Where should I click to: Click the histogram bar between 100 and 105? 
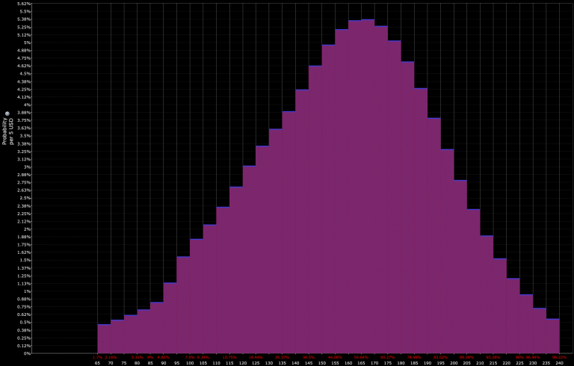point(197,296)
